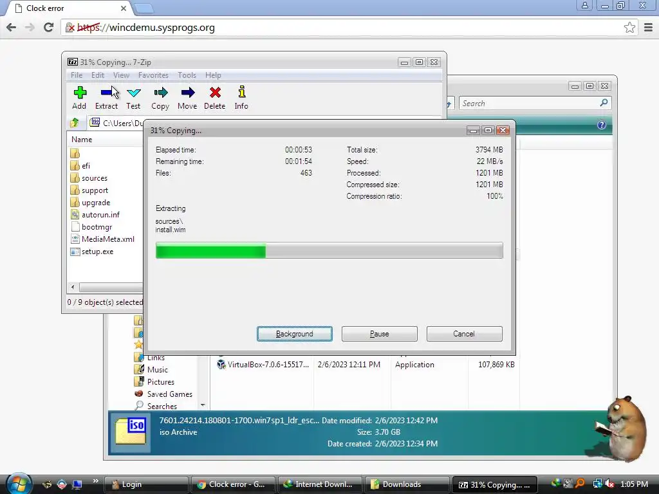Viewport: 659px width, 494px height.
Task: Select the upgrade folder in 7-Zip
Action: 90,203
